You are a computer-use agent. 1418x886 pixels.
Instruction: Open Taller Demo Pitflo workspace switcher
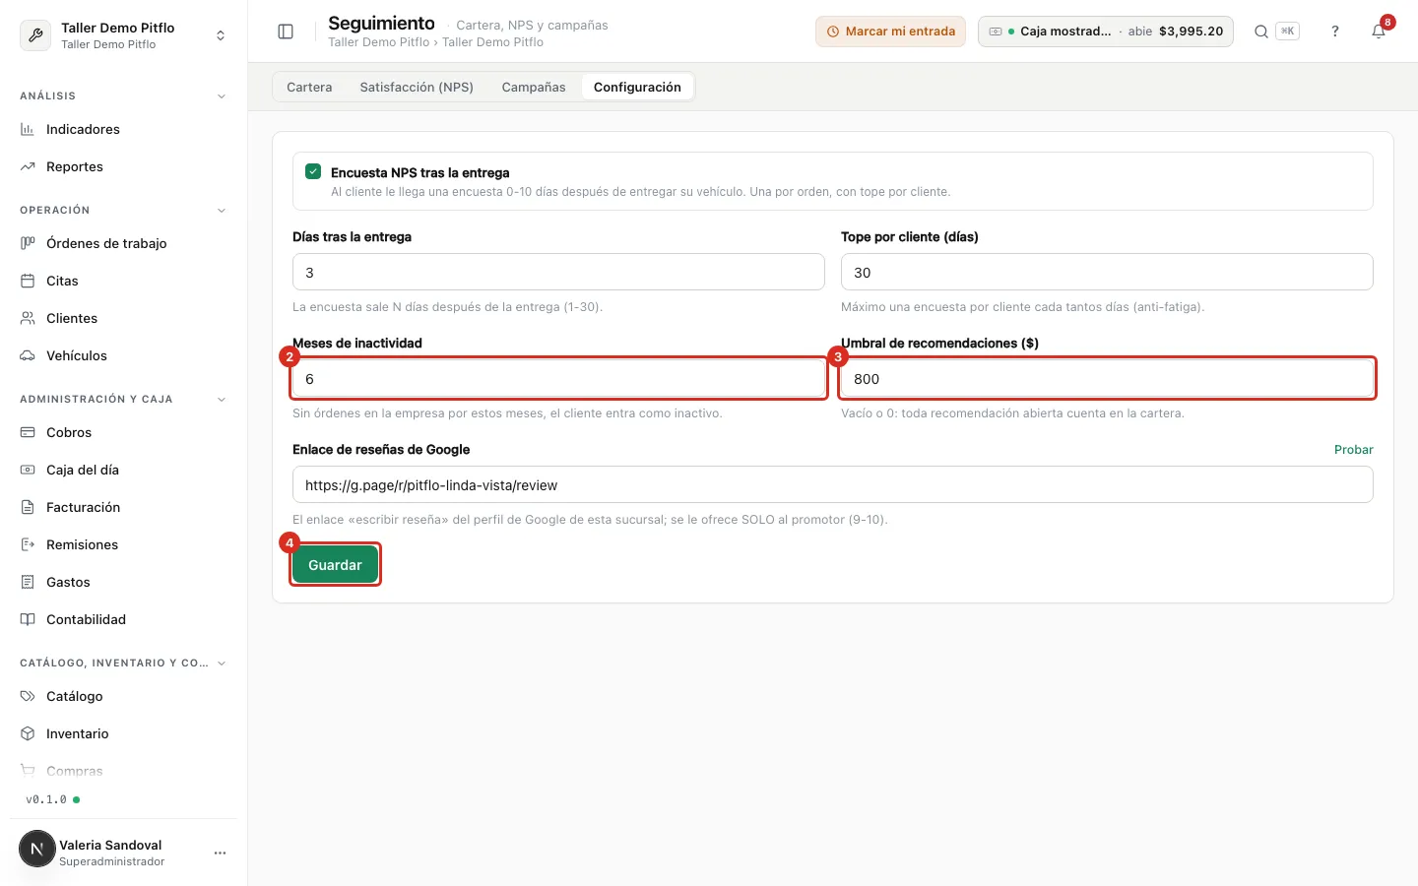coord(123,35)
